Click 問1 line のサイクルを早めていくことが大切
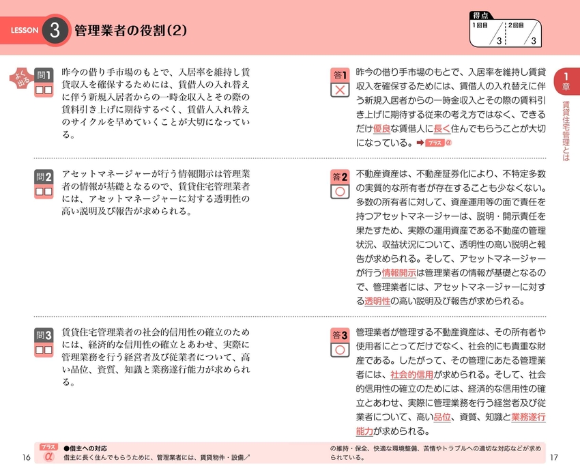580x475 pixels. (156, 122)
